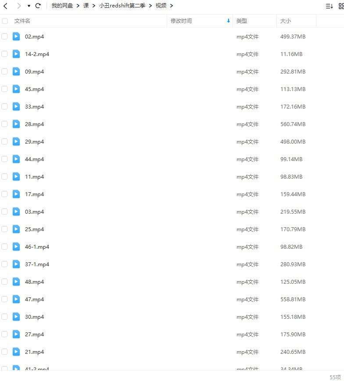This screenshot has height=381, width=344.
Task: Click 视频 breadcrumb entry
Action: [x=161, y=6]
